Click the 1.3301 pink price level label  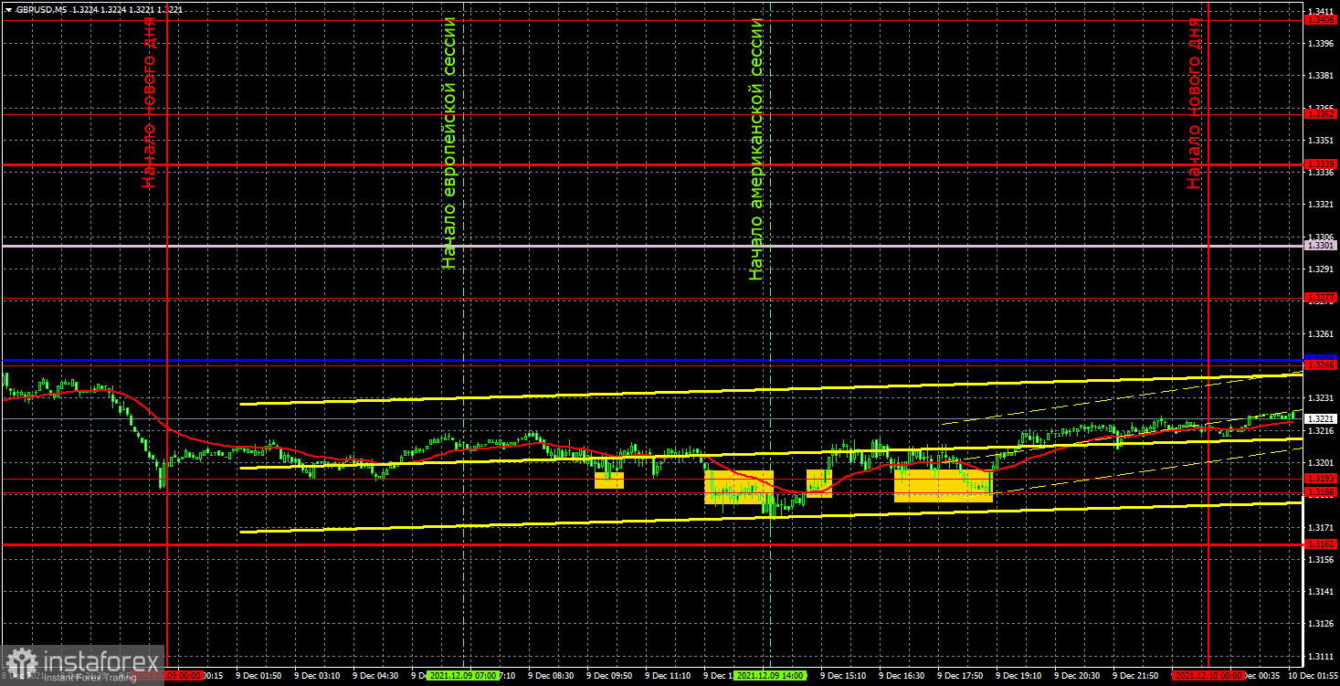(x=1321, y=246)
